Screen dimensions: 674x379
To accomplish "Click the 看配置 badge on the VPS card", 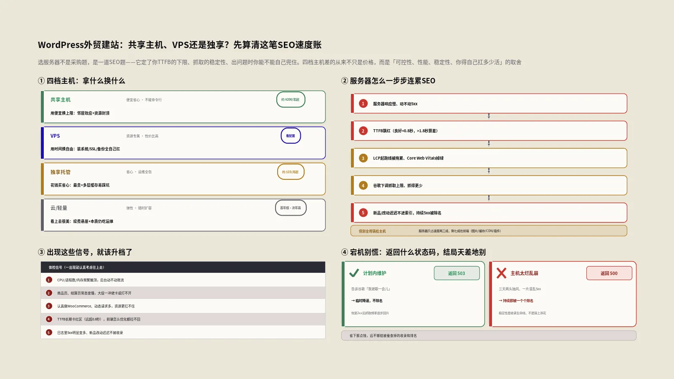I will [291, 136].
